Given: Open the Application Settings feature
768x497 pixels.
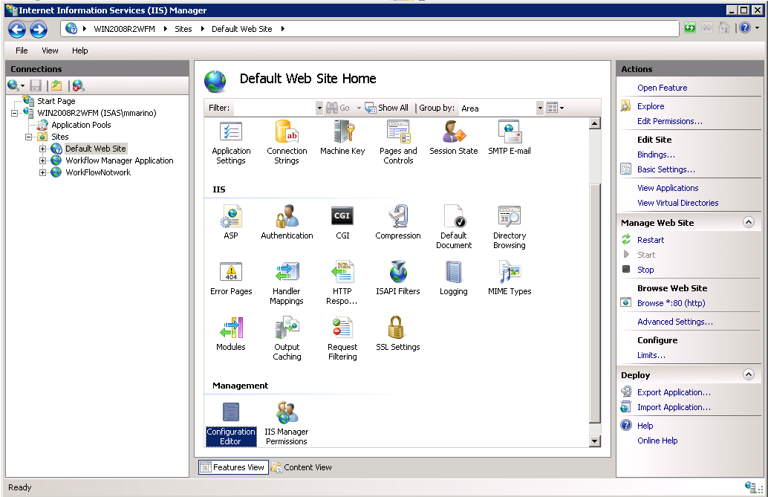Looking at the screenshot, I should tap(231, 143).
